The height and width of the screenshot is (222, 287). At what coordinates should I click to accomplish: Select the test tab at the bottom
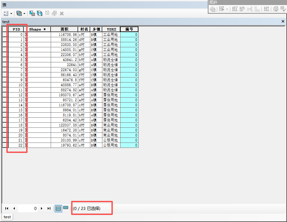pos(7,217)
